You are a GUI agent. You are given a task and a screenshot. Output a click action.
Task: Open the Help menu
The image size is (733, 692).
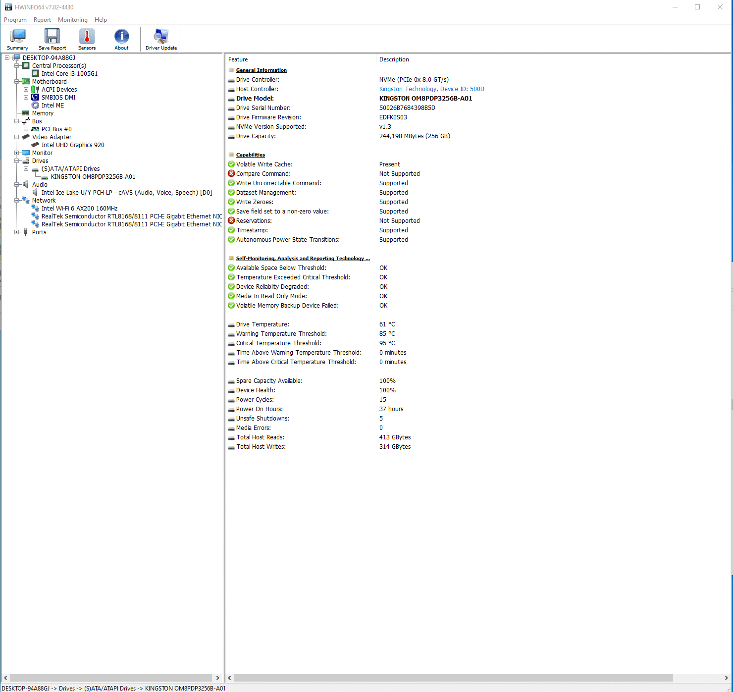[101, 20]
